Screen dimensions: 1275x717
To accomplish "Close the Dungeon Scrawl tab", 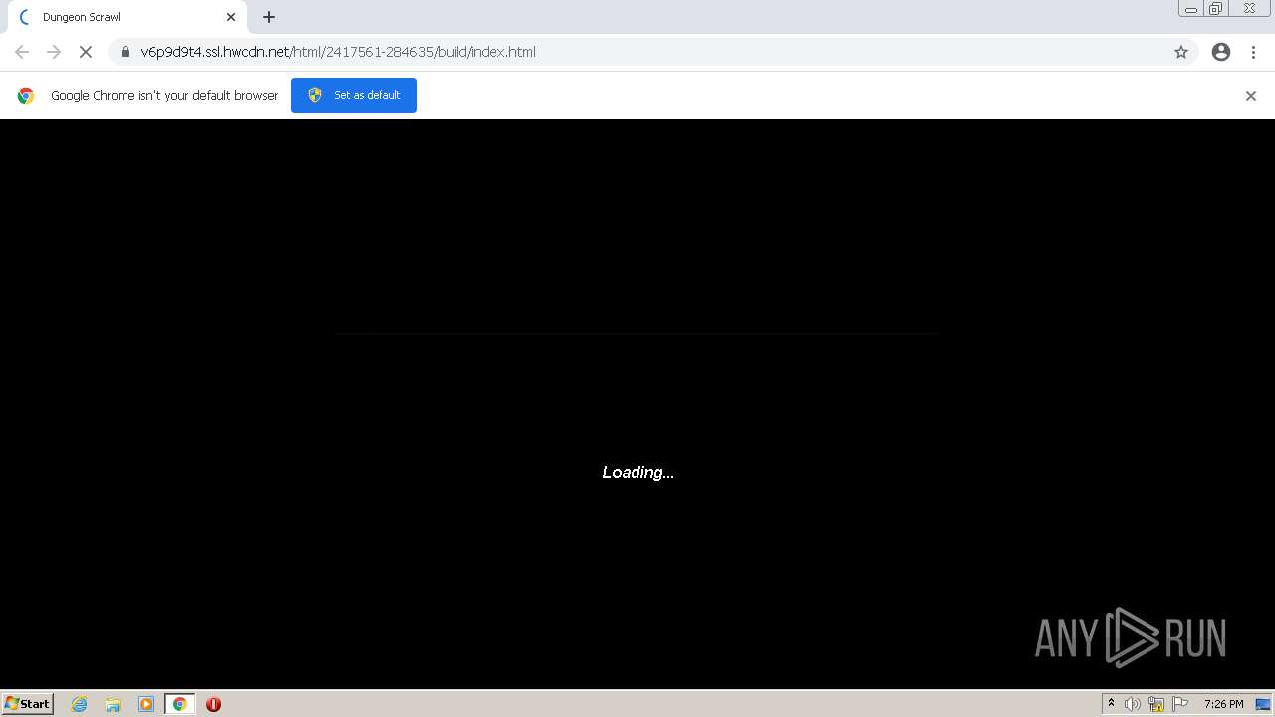I will click(x=231, y=17).
